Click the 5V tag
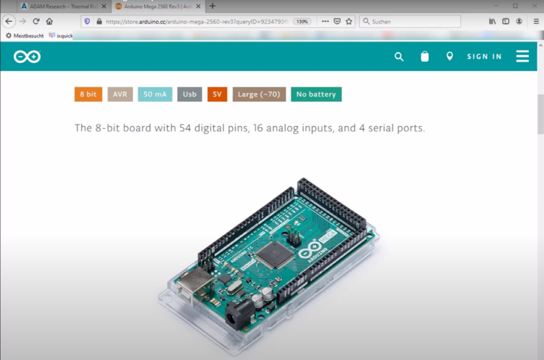Image resolution: width=544 pixels, height=360 pixels. [217, 94]
